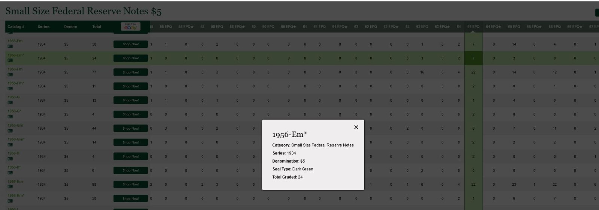Image resolution: width=599 pixels, height=210 pixels.
Task: Click the badge icon under 1956-Hm
Action: click(x=10, y=186)
